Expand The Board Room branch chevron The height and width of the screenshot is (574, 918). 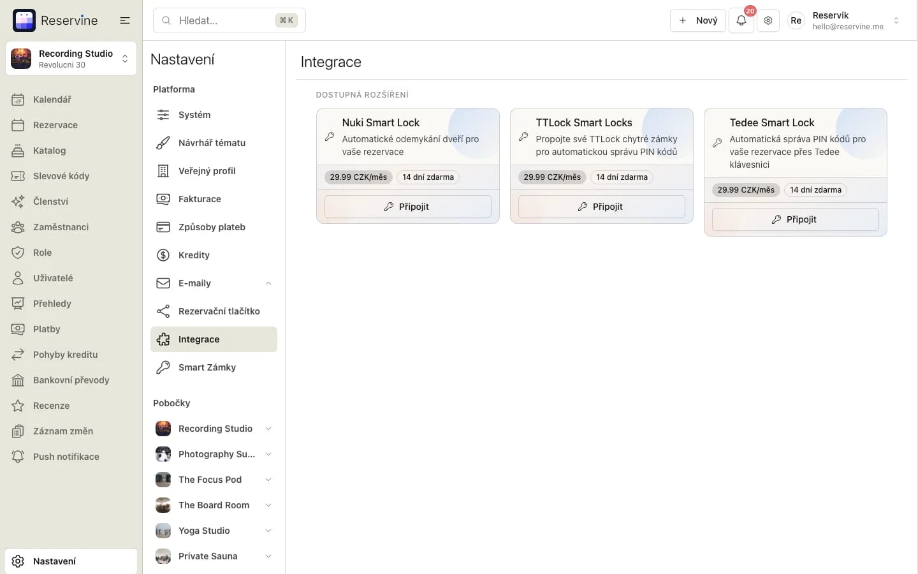click(x=268, y=505)
